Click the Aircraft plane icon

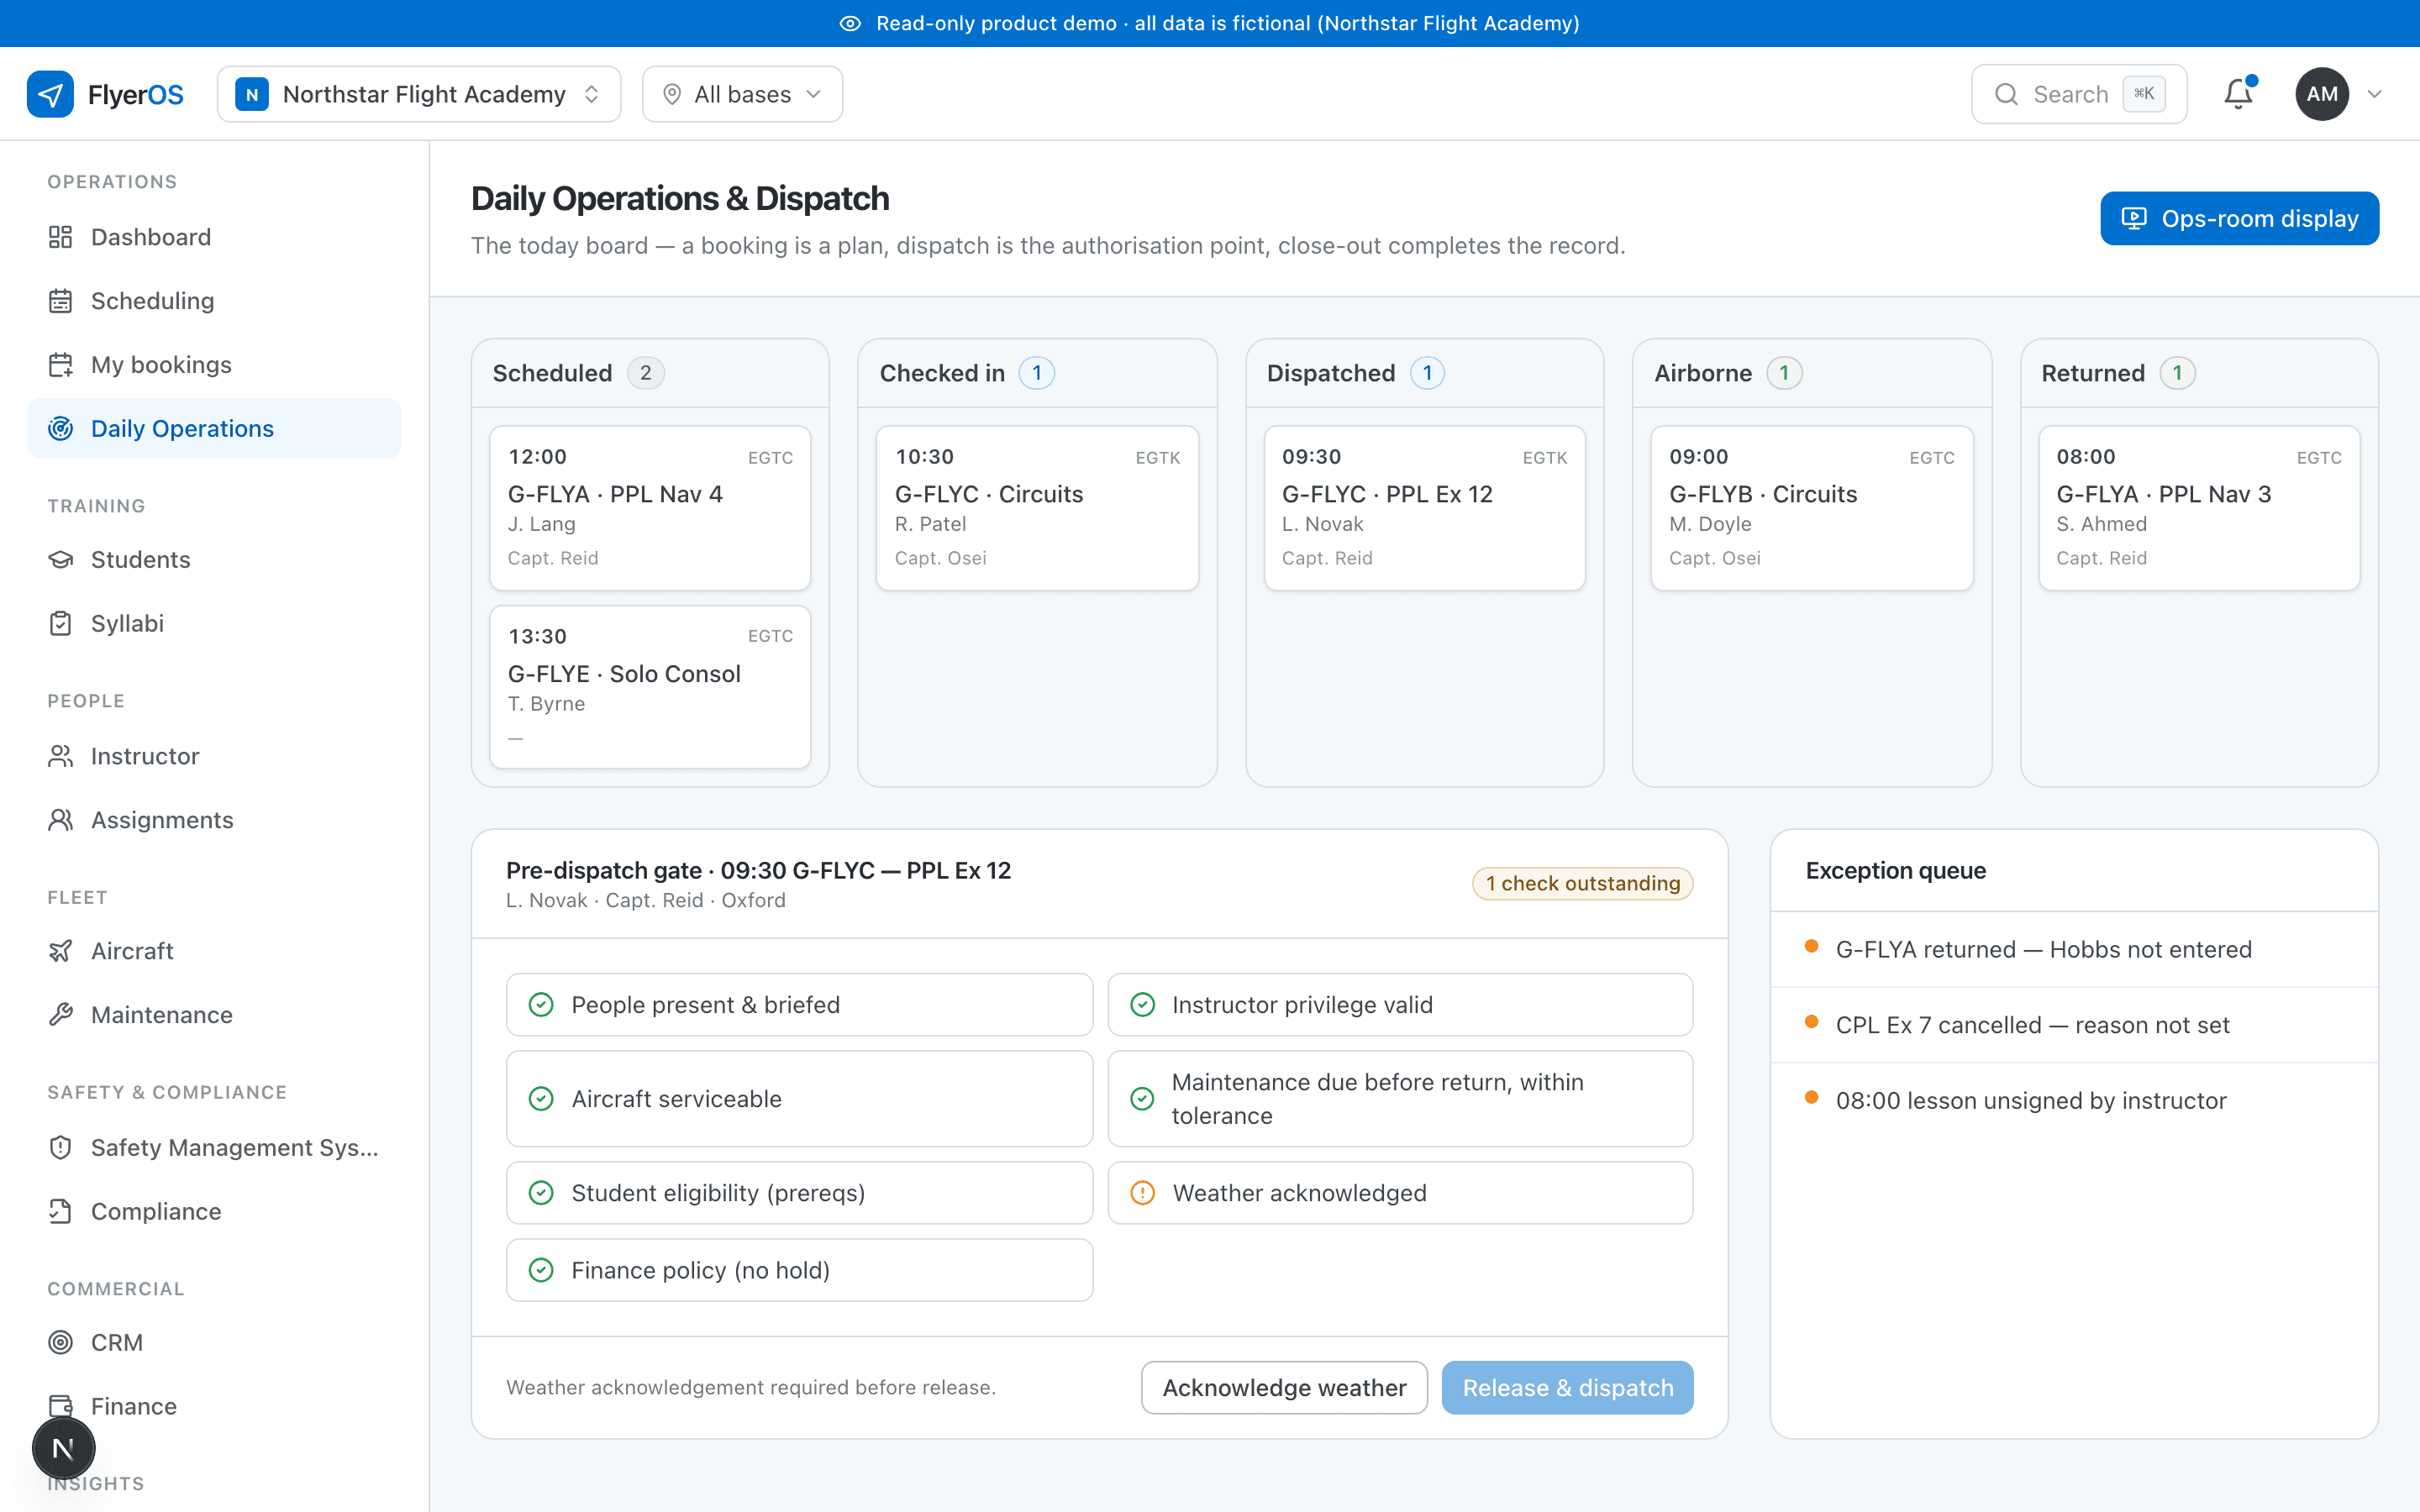click(x=61, y=952)
